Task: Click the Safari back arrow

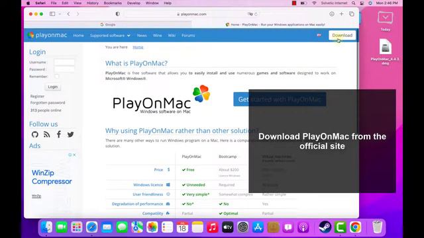Action: 68,14
